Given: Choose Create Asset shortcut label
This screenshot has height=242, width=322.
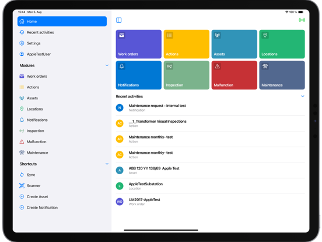Looking at the screenshot, I should coord(37,197).
